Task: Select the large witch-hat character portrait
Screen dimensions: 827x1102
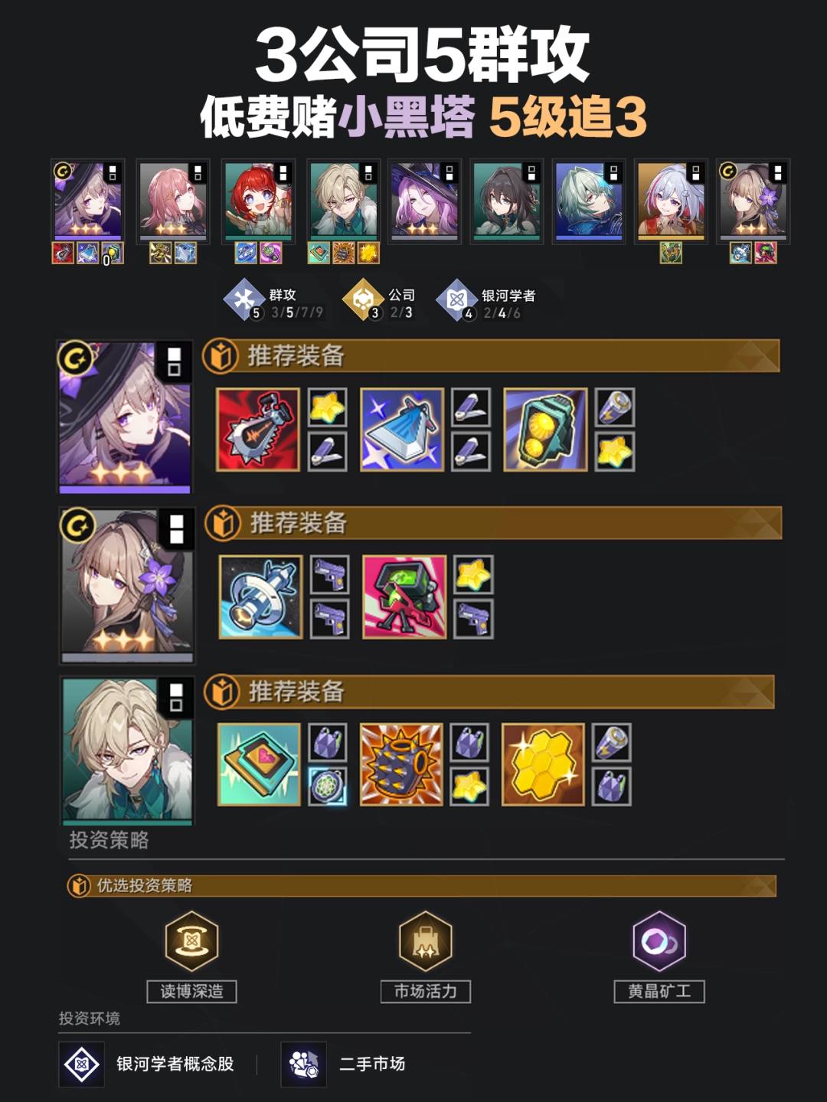Action: (126, 417)
